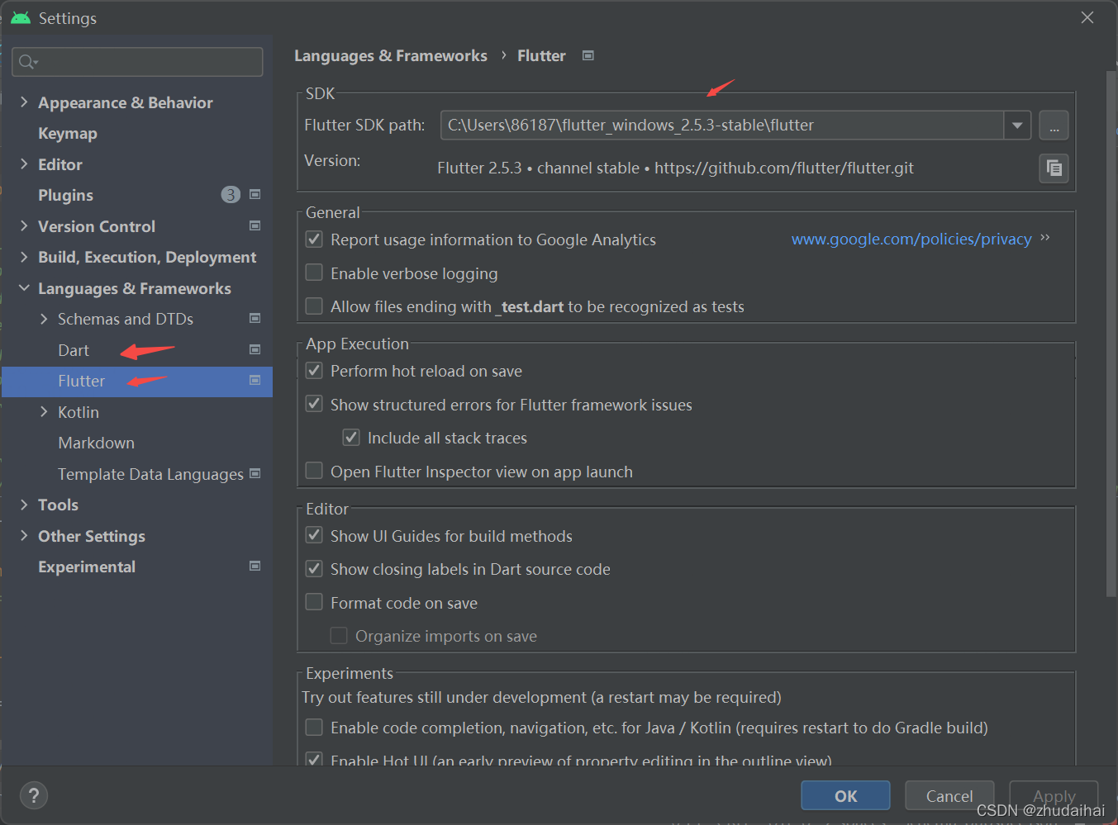Viewport: 1118px width, 825px height.
Task: Click the project-level icon beside Dart
Action: point(255,349)
